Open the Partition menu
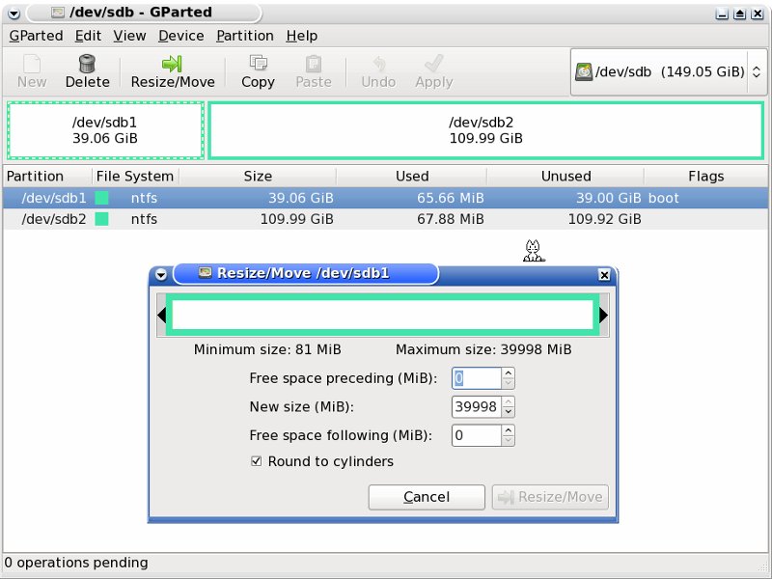This screenshot has width=772, height=579. 245,36
